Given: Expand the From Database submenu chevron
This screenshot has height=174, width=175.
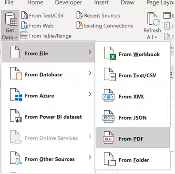Looking at the screenshot, I should point(90,73).
